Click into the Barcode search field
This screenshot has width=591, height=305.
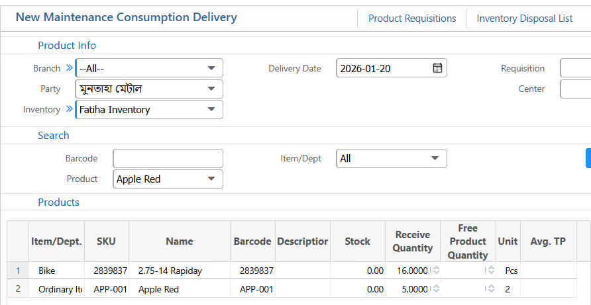(168, 159)
